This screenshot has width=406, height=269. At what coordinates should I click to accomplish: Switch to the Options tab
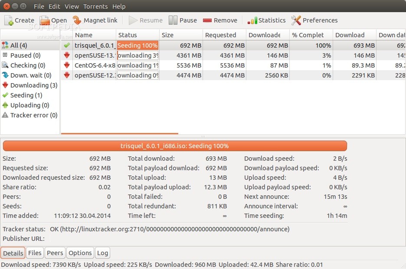[x=80, y=253]
